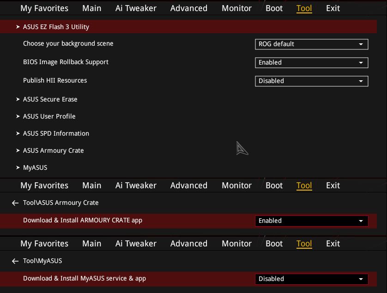The image size is (387, 293).
Task: Open Monitor tab above the EZ Flash list
Action: tap(237, 8)
